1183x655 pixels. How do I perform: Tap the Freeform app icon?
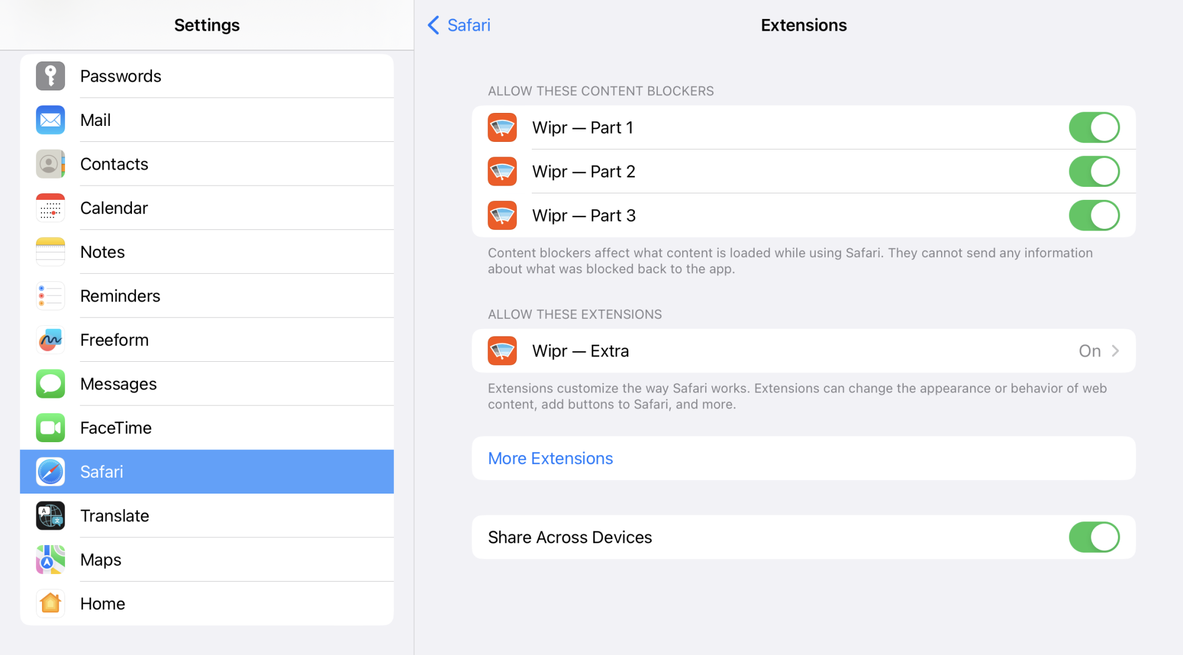(x=50, y=340)
